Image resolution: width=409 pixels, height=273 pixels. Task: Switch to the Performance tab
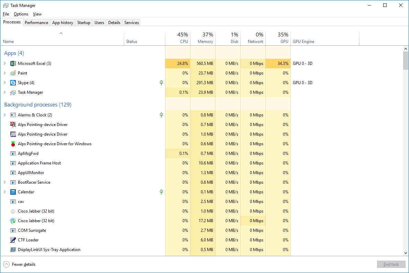[36, 23]
